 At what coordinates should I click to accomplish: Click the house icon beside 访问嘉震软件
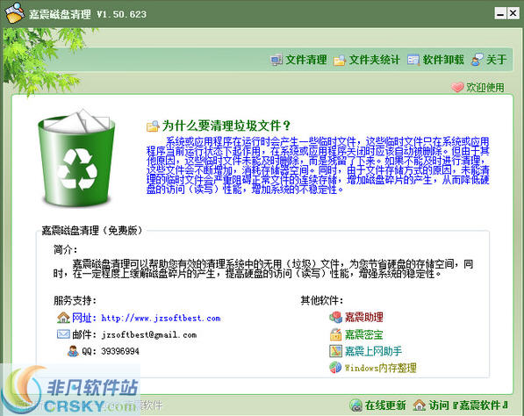(x=419, y=405)
